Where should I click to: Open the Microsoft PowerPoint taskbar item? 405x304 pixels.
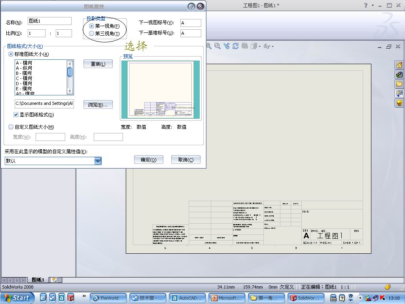(227, 298)
